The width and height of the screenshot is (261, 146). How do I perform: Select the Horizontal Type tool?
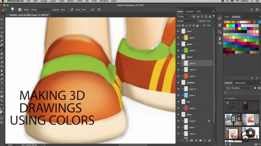(2, 84)
